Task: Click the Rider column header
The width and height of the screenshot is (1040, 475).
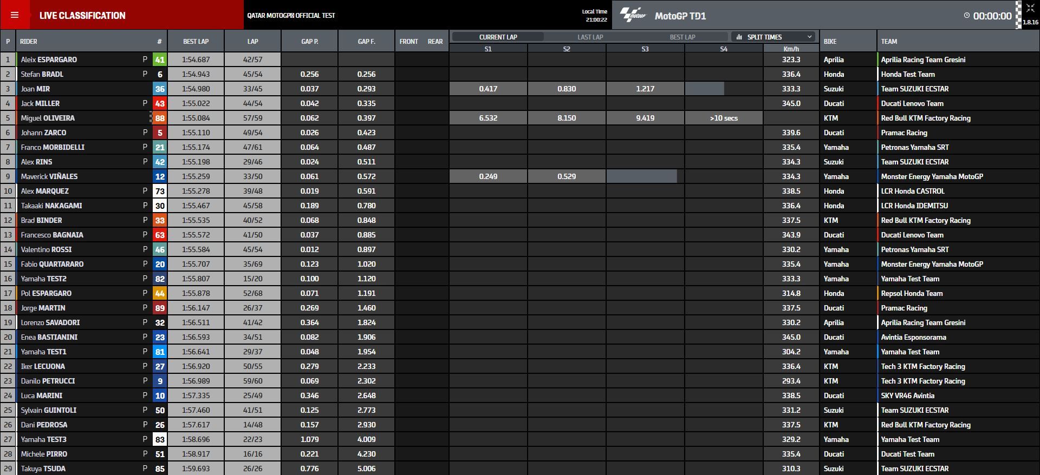Action: tap(29, 42)
